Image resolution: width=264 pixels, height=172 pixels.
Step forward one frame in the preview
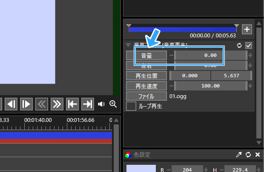click(x=26, y=104)
